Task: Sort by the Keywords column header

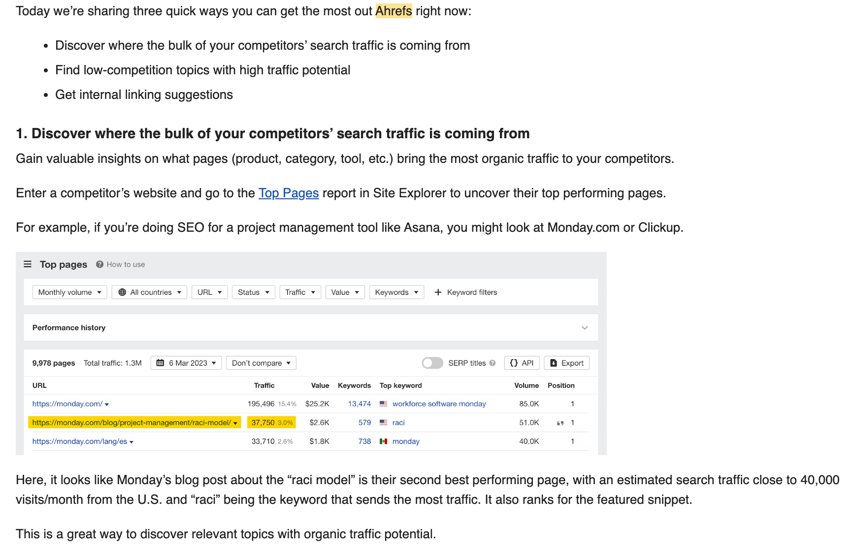Action: point(355,386)
